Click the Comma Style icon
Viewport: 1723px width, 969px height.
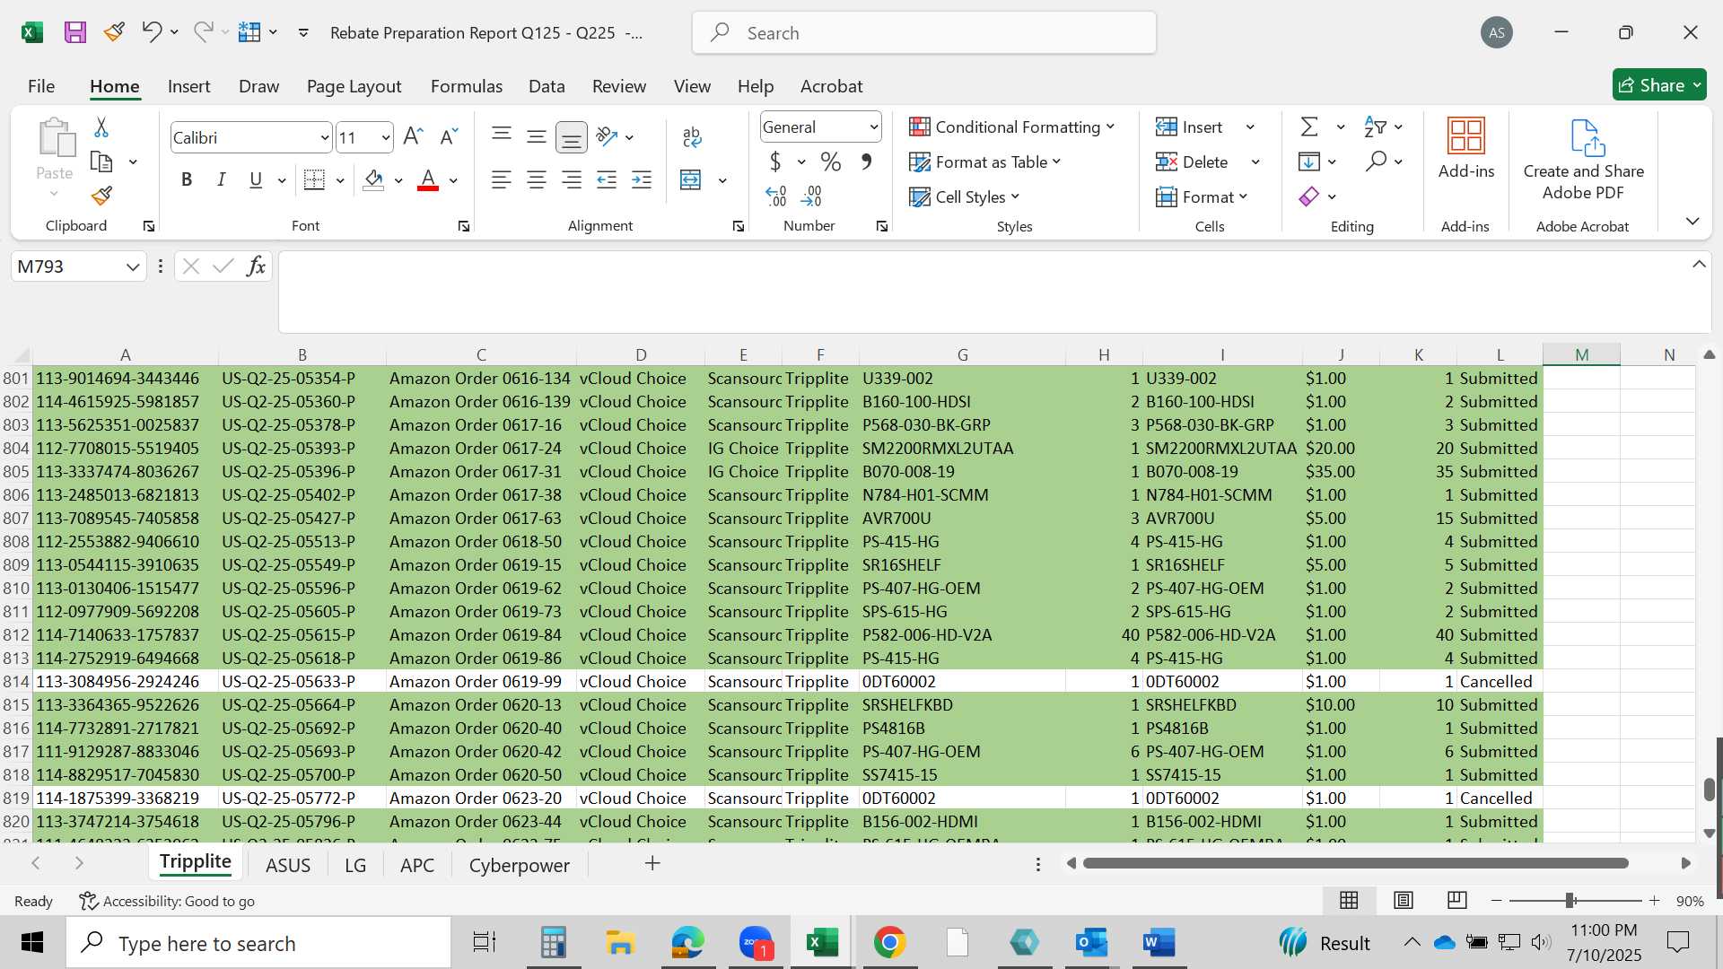coord(866,161)
